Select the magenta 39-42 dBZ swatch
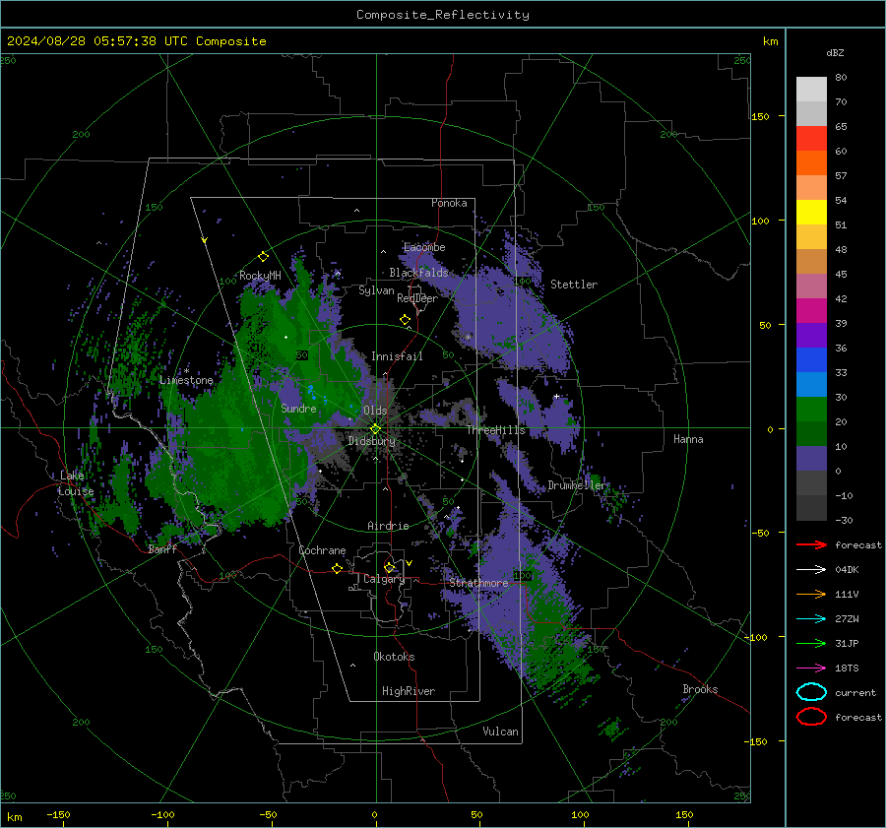886x828 pixels. pos(811,311)
